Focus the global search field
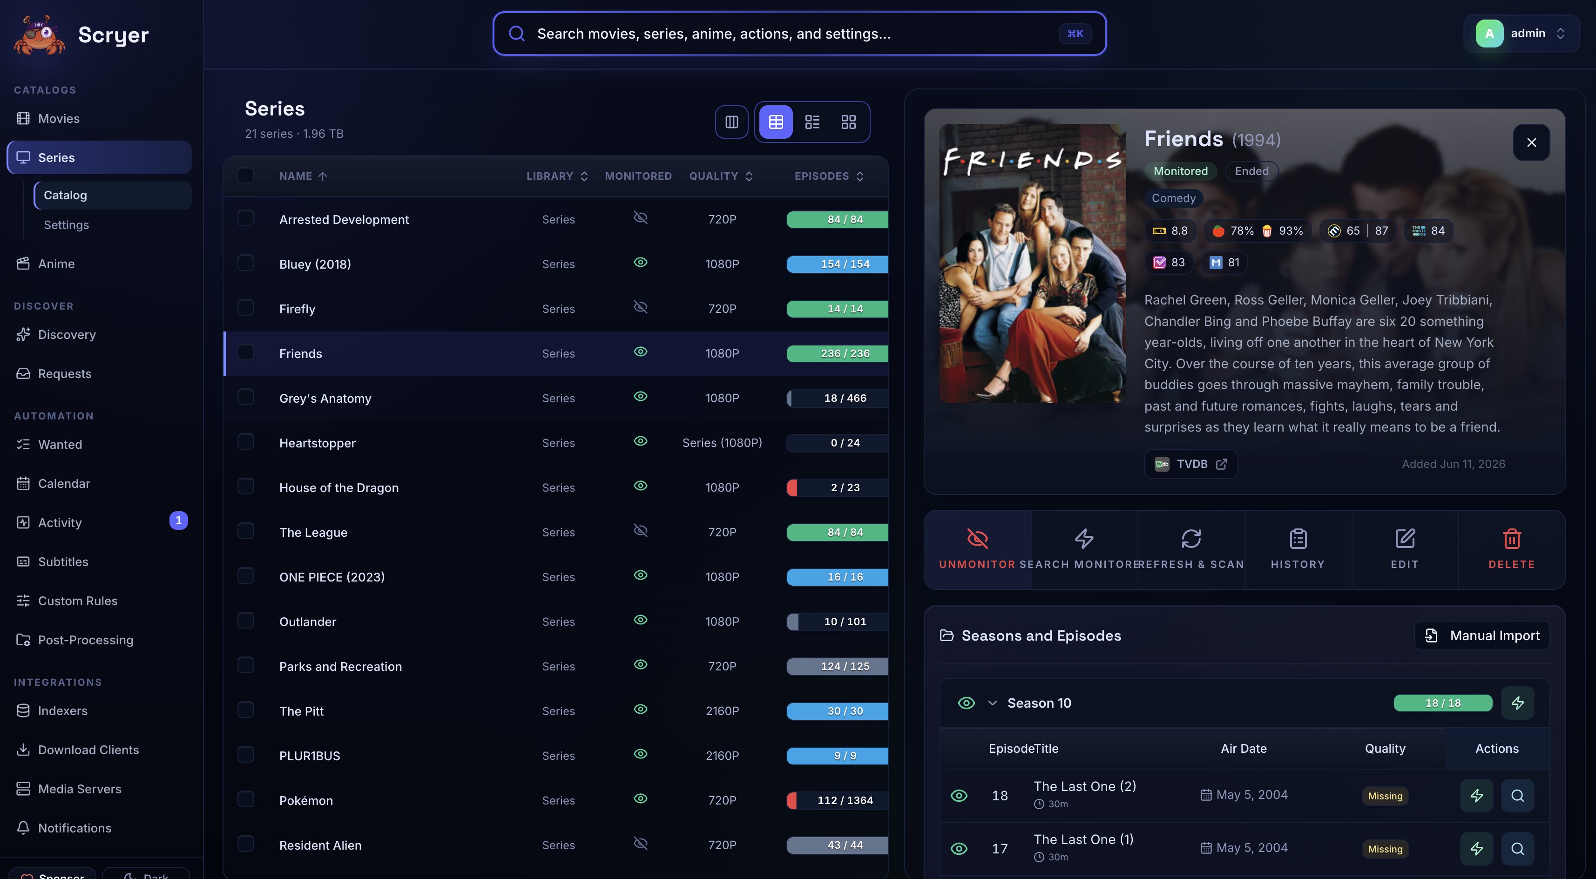Screen dimensions: 1596x879 pyautogui.click(x=799, y=34)
